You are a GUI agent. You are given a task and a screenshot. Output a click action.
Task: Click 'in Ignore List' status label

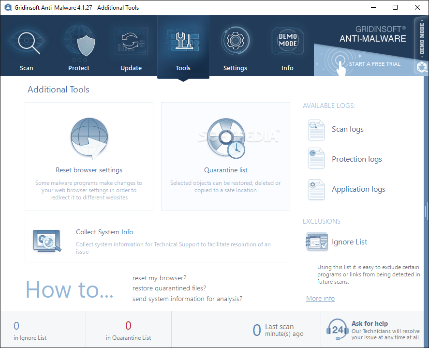click(30, 338)
